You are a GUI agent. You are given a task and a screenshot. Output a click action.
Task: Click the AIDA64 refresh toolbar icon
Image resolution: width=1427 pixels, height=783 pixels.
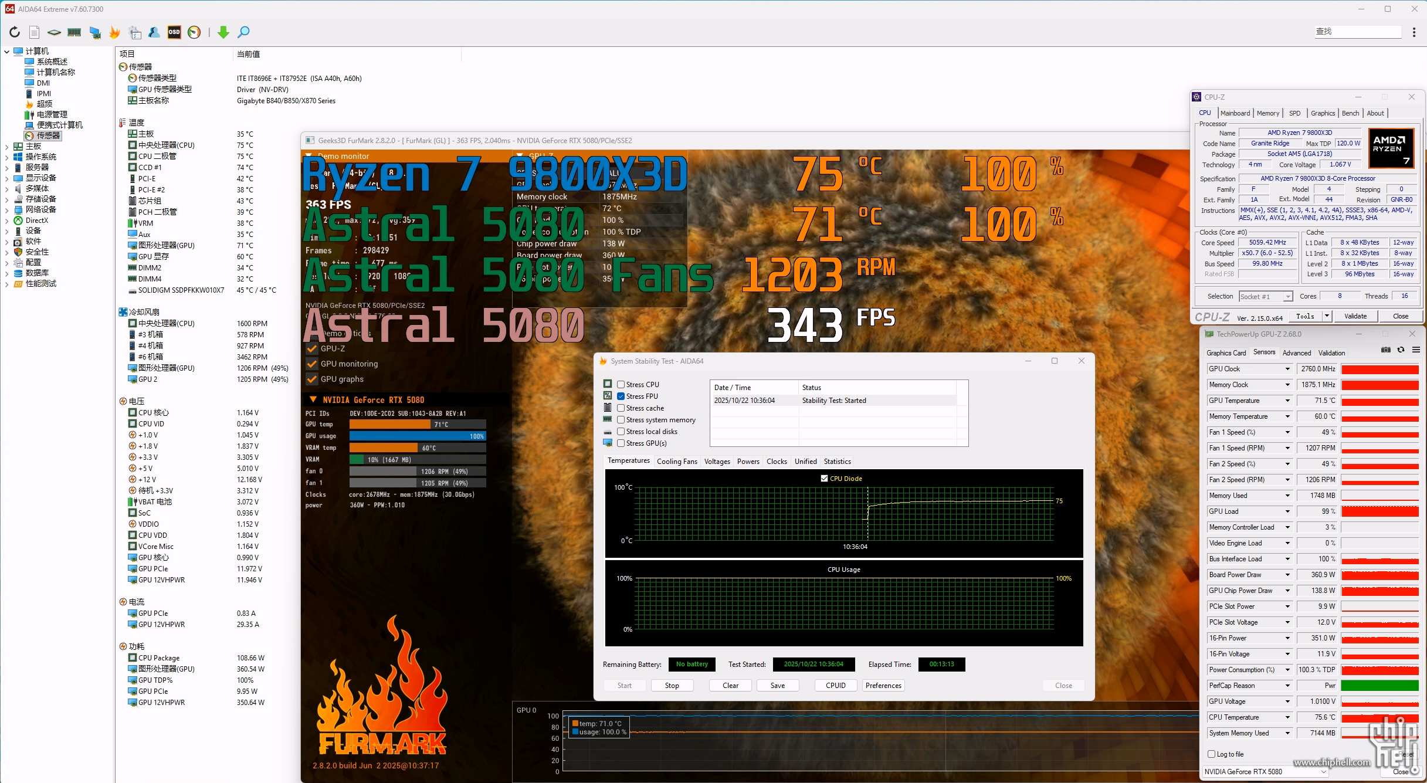(x=15, y=32)
